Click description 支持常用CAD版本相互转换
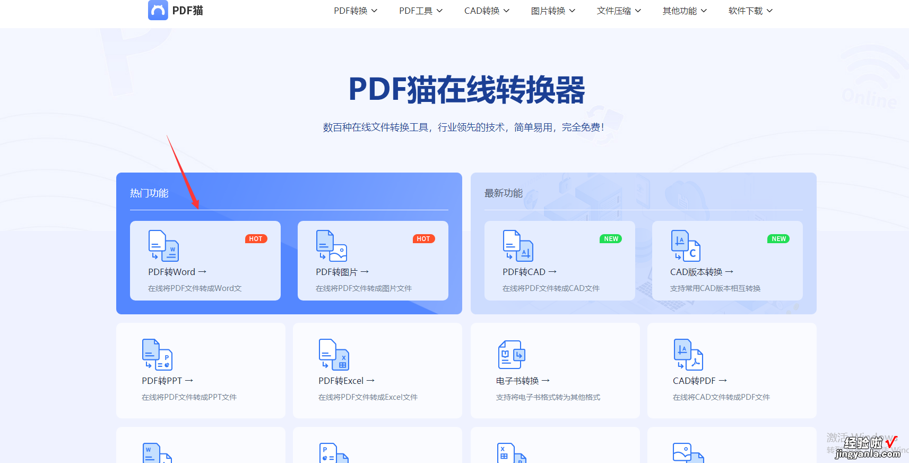The image size is (909, 463). [x=715, y=288]
